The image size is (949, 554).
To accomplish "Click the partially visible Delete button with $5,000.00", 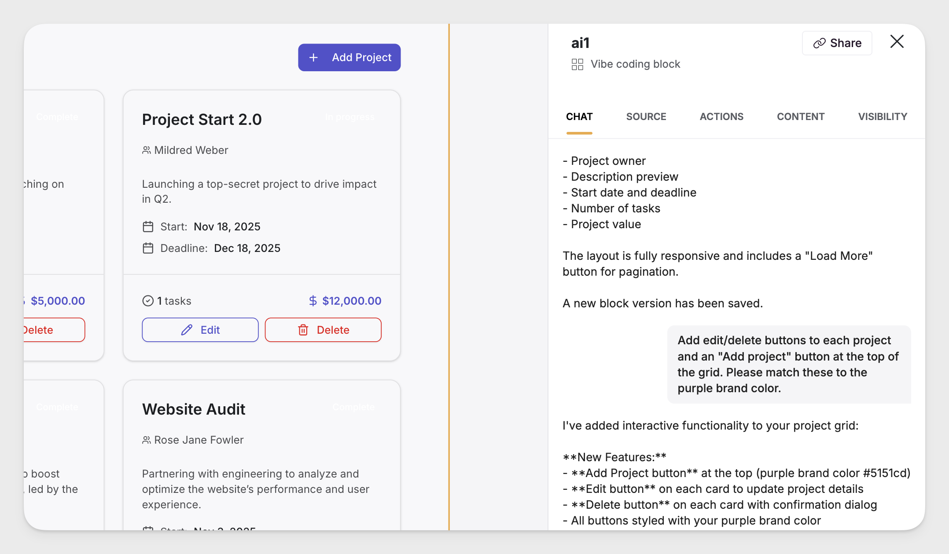I will [54, 330].
